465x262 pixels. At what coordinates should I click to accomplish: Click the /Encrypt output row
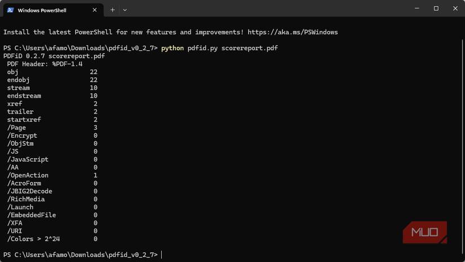[23, 136]
